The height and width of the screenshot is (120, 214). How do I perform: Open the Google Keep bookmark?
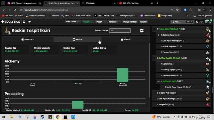[165, 16]
